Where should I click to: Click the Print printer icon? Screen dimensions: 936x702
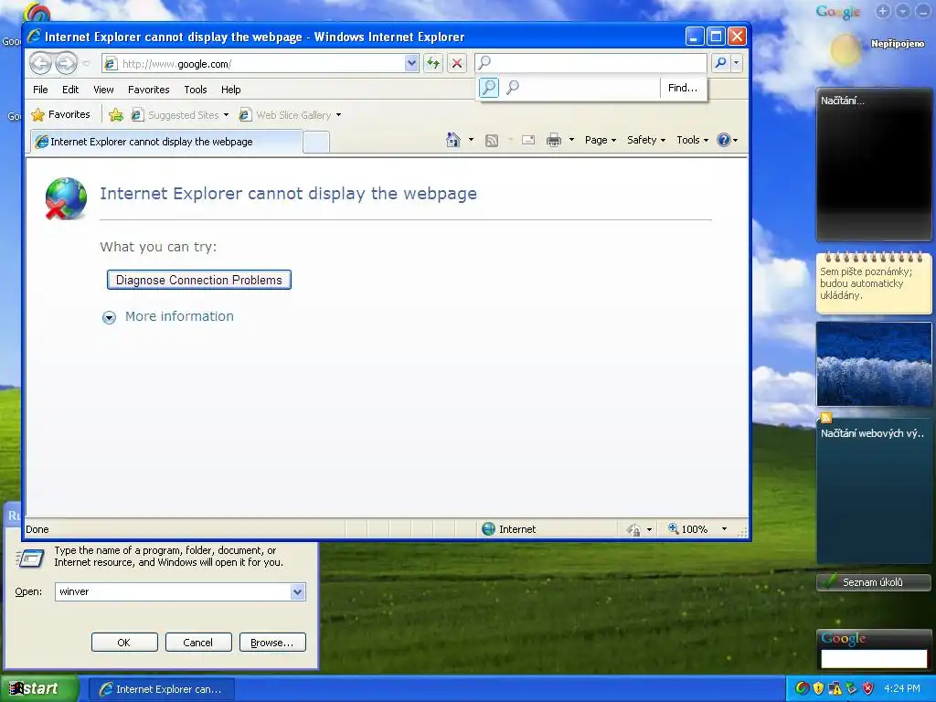click(554, 140)
